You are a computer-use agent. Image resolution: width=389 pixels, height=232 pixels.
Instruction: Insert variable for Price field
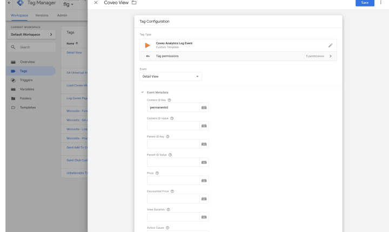(x=204, y=180)
